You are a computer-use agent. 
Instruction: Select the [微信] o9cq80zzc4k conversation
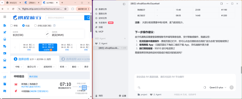click(110, 48)
